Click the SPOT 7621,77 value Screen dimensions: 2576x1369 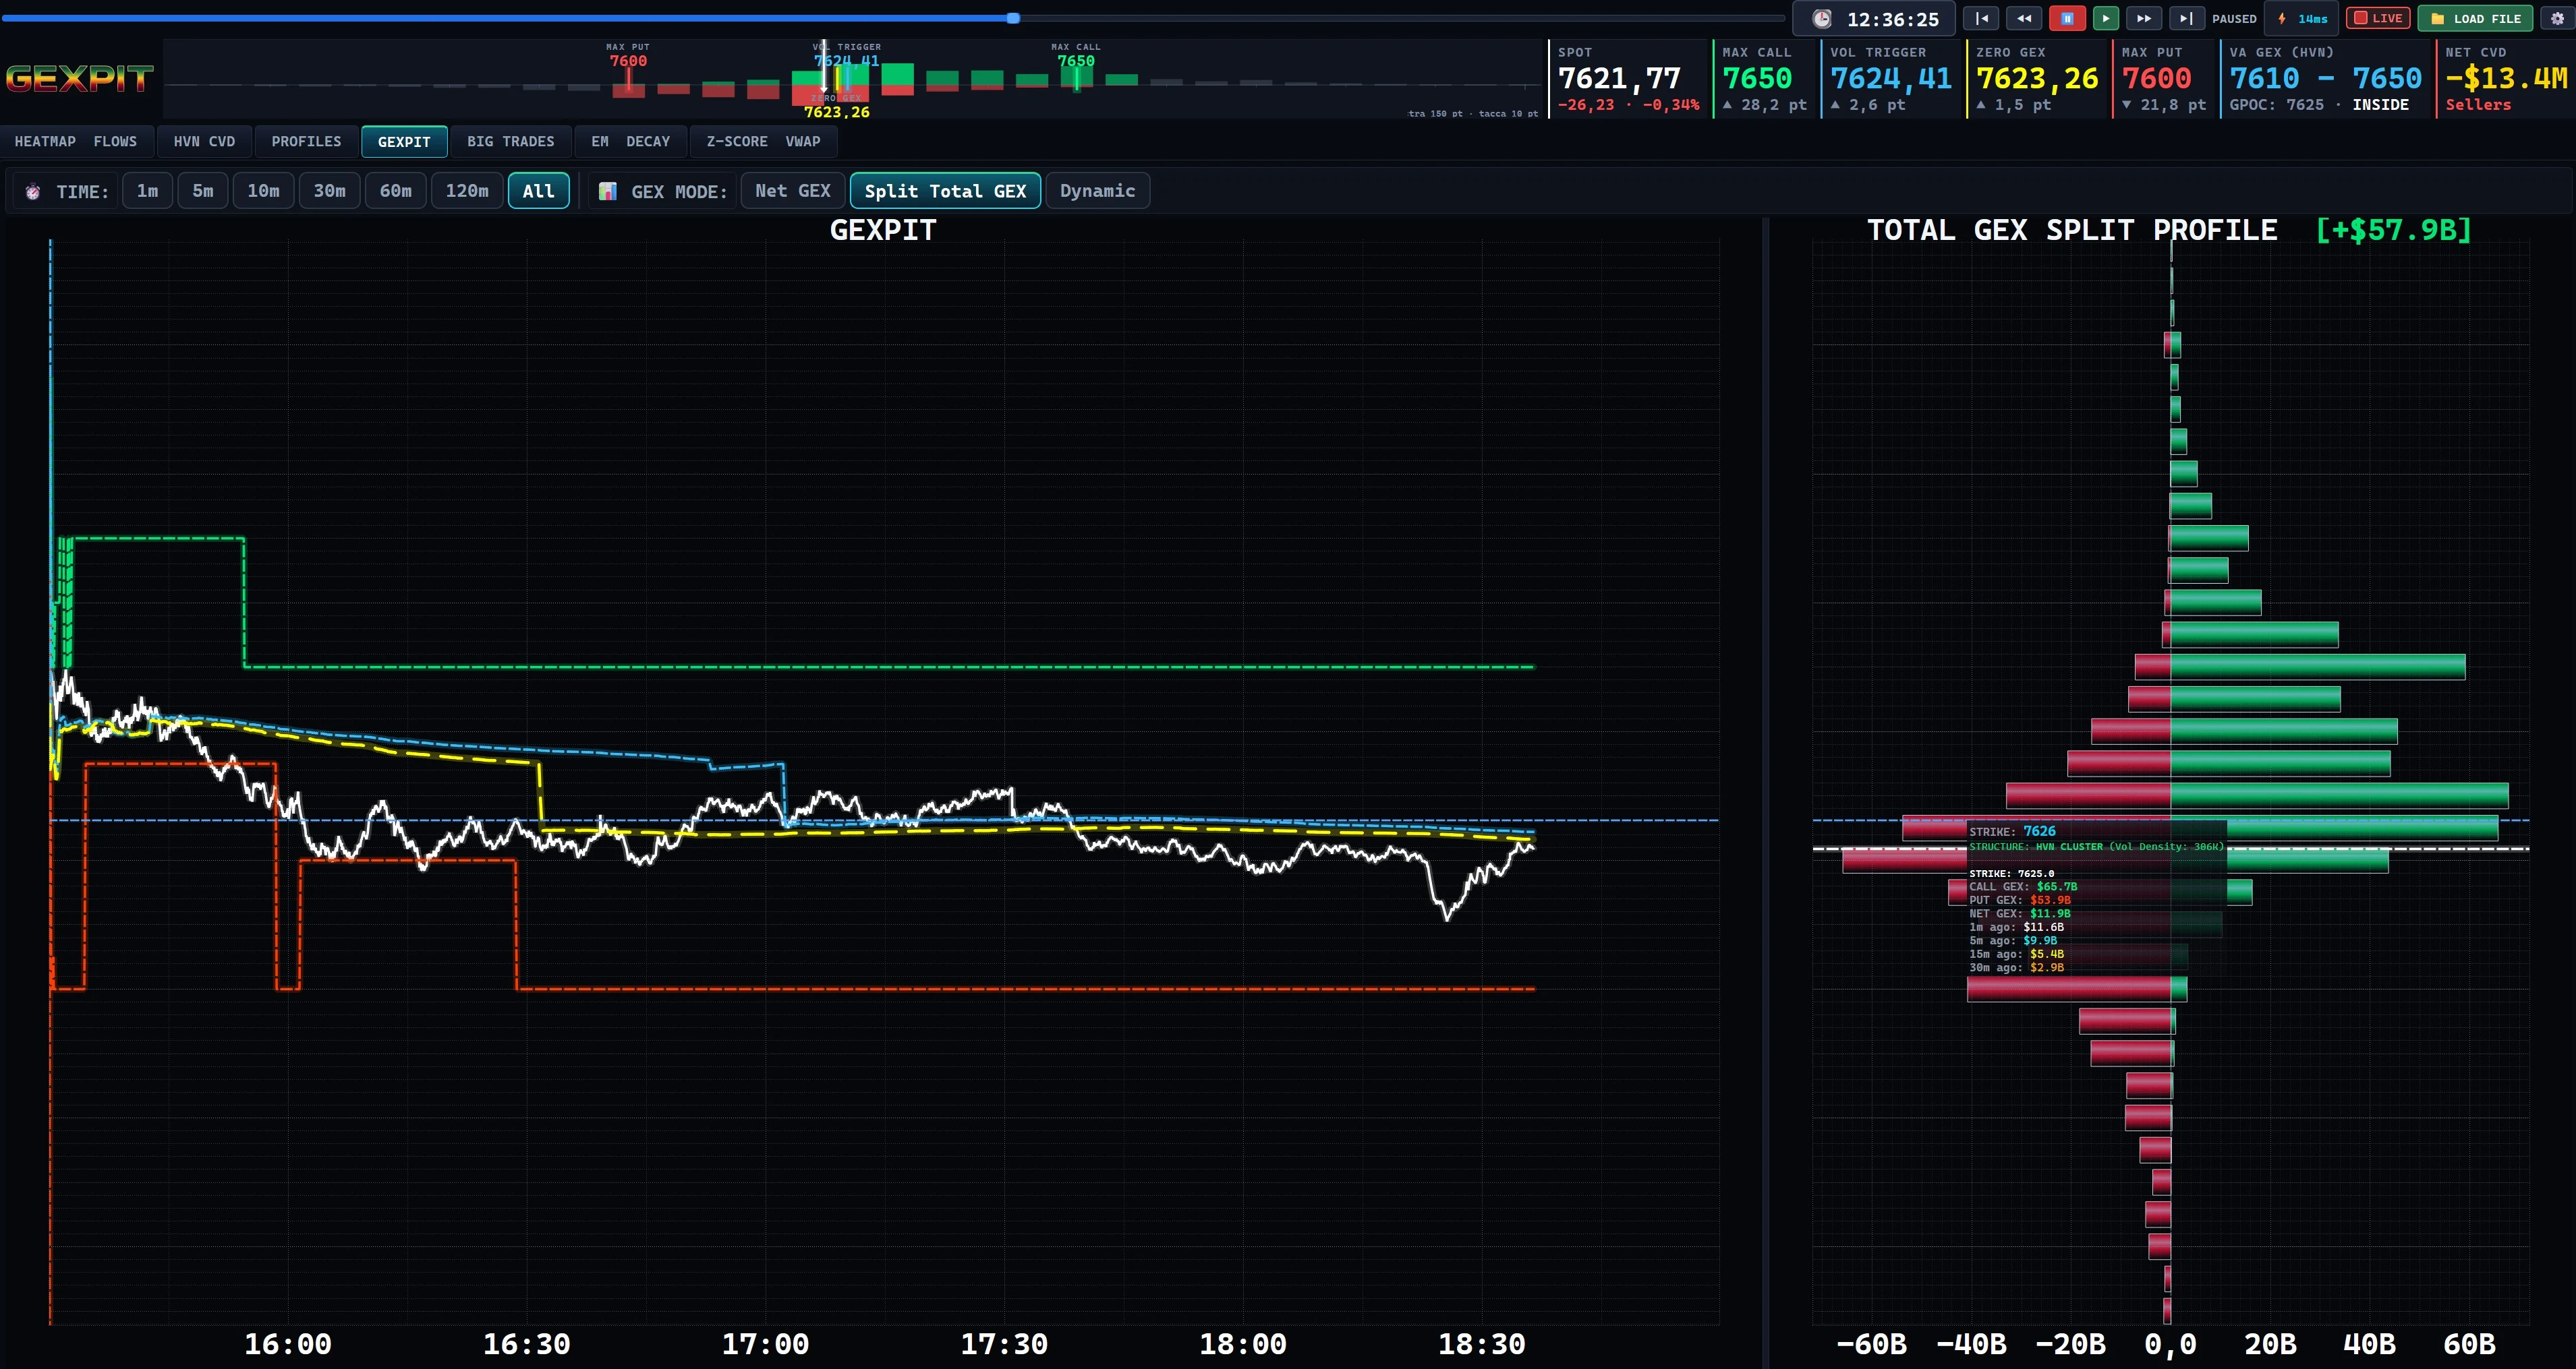1619,78
